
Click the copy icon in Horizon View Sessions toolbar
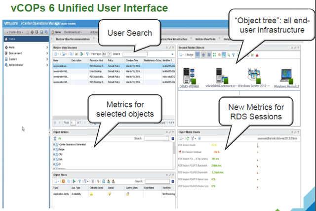[71, 54]
